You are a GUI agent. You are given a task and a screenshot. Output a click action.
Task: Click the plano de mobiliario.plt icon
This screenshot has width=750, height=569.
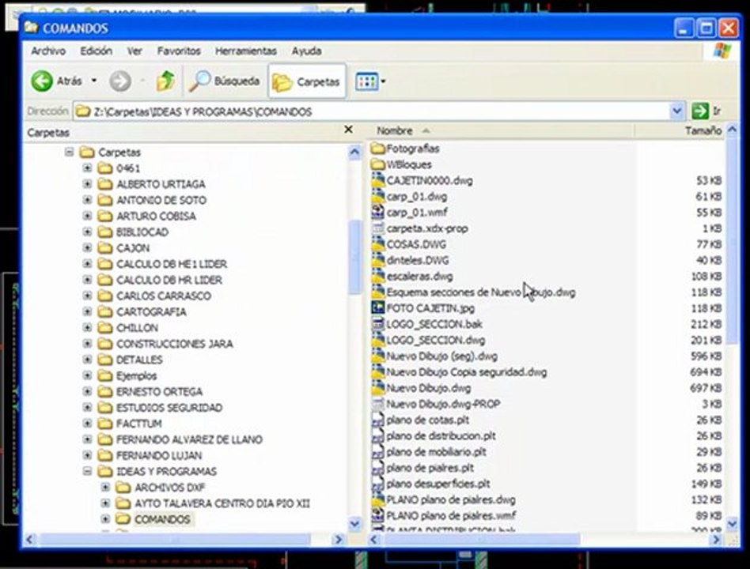pos(378,452)
